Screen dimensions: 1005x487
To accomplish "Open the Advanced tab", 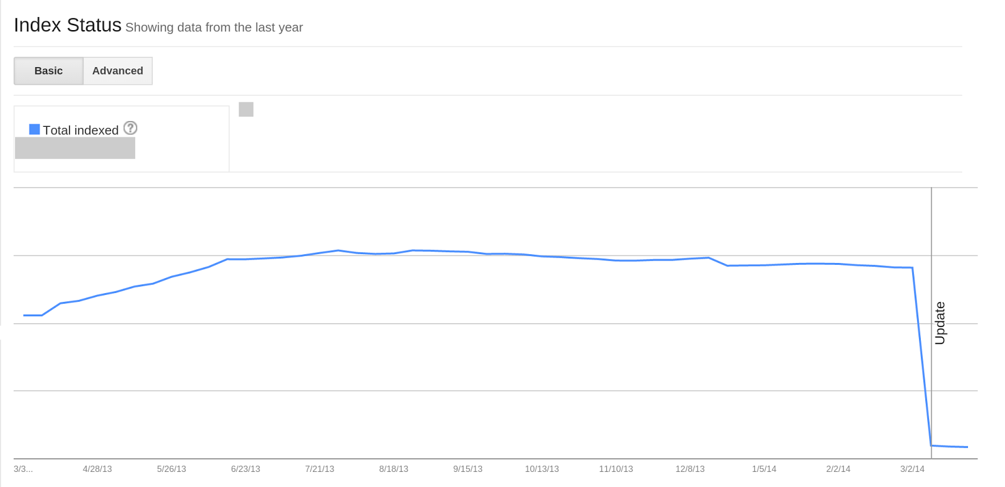I will pyautogui.click(x=117, y=71).
